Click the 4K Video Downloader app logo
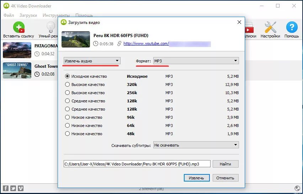Viewport: 303px width, 194px height. click(6, 6)
